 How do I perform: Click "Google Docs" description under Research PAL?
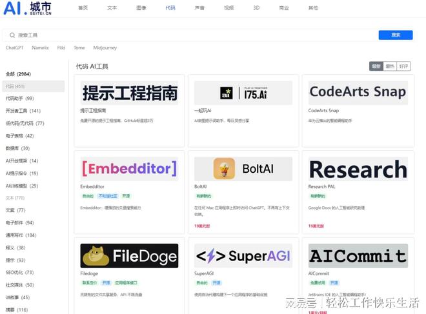click(x=336, y=208)
